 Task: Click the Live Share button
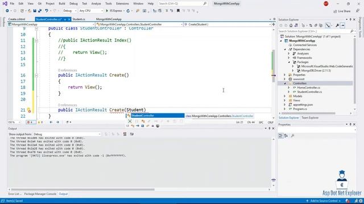point(342,11)
